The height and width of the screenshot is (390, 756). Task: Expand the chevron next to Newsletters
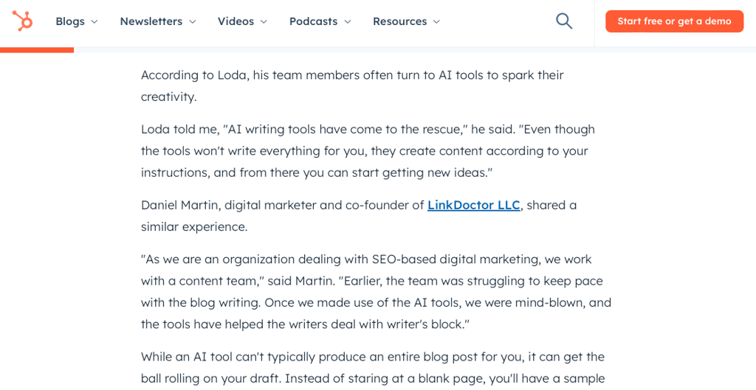193,21
